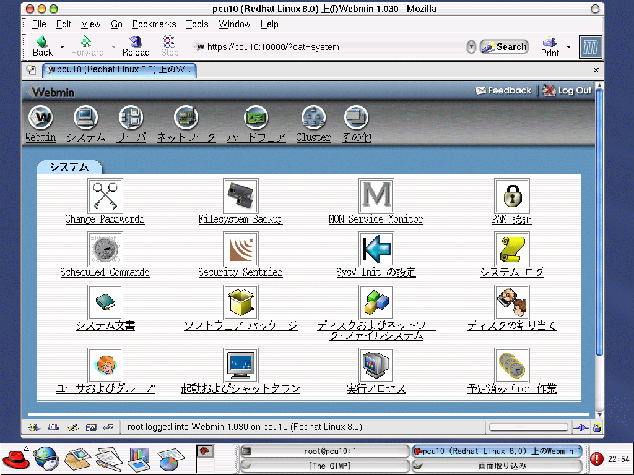Toggle the online/offline plug status icon
634x475 pixels.
pyautogui.click(x=581, y=427)
